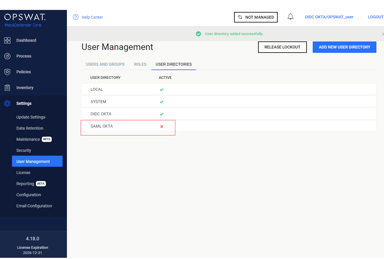Viewport: 384px width, 259px height.
Task: Click the green active checkmark for LOCAL
Action: point(162,90)
